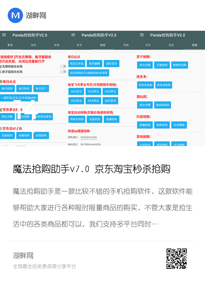Open hamburger menu in panel with 京东 tab active

pos(4,35)
